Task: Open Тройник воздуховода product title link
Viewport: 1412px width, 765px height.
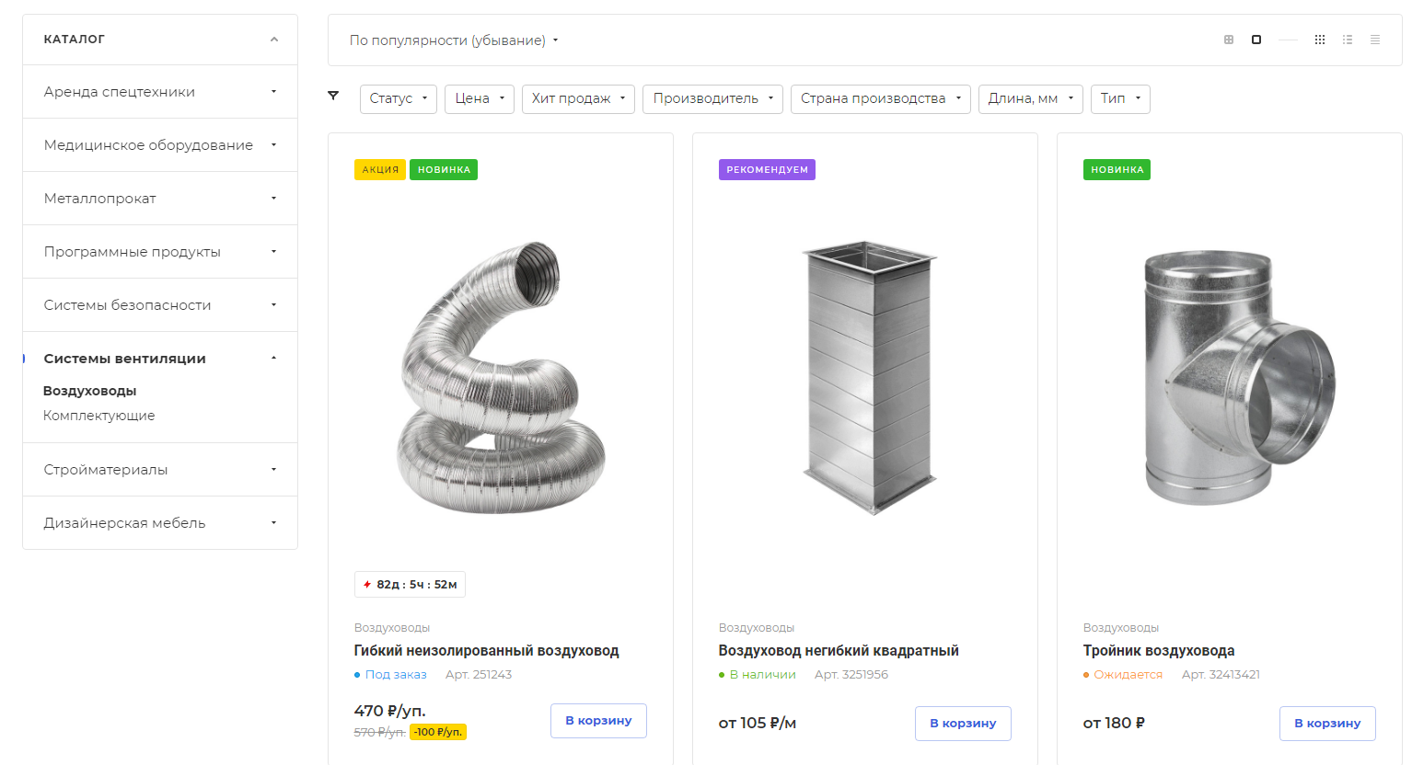Action: coord(1159,651)
